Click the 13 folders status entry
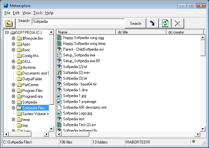The width and height of the screenshot is (209, 148). click(100, 142)
